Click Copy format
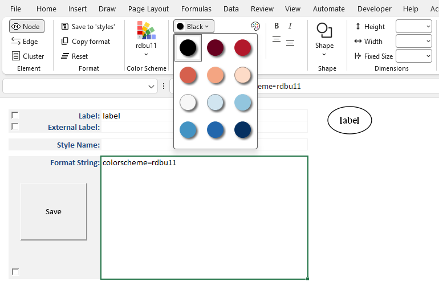This screenshot has width=439, height=286. point(86,42)
